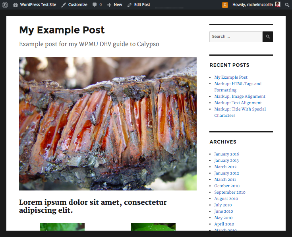This screenshot has height=237, width=292.
Task: Open the WordPress logo menu
Action: click(x=5, y=5)
